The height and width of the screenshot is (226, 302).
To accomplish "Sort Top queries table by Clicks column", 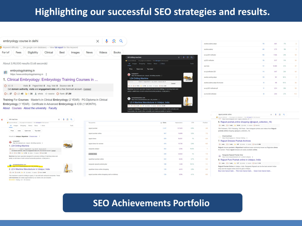I will pos(163,123).
